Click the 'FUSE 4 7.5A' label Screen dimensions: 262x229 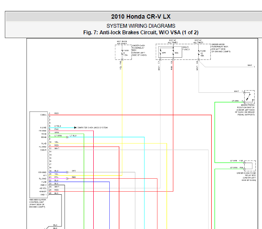coord(126,53)
